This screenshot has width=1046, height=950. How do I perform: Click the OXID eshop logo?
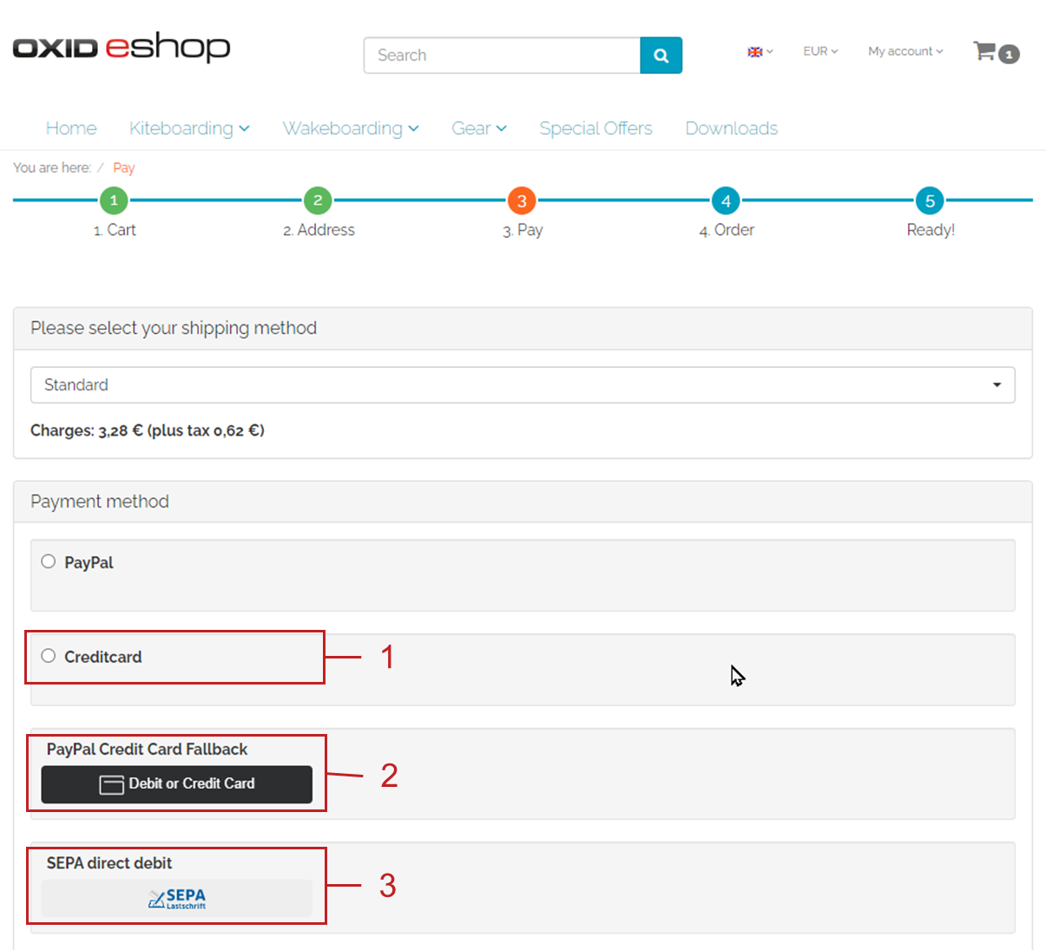122,47
